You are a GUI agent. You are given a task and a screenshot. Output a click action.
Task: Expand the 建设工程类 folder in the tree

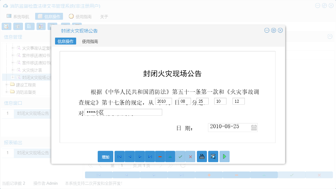(x=6, y=84)
